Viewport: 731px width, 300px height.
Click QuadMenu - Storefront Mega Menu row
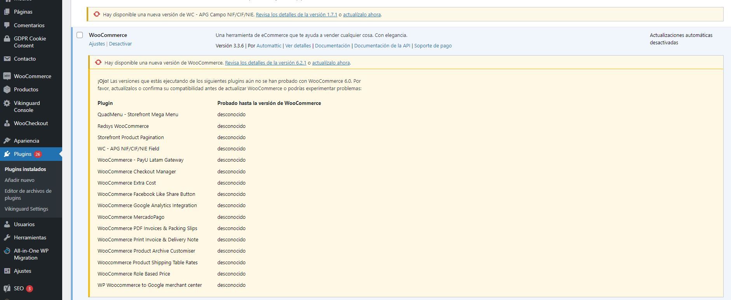[138, 114]
